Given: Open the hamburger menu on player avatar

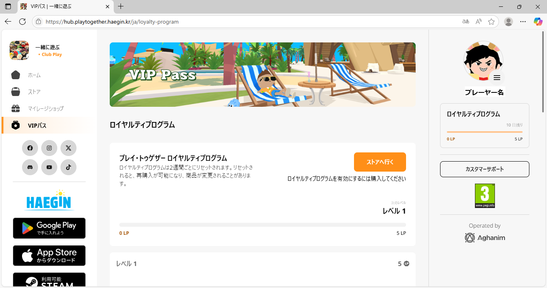Looking at the screenshot, I should click(497, 78).
